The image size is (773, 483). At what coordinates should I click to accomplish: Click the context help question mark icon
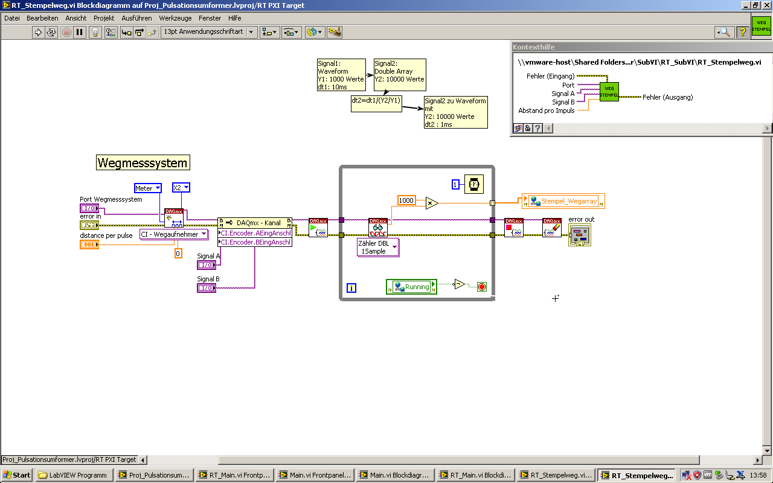tap(743, 32)
